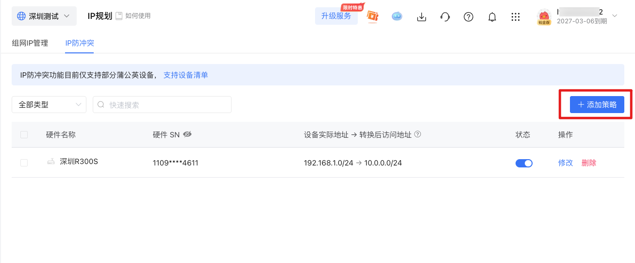This screenshot has height=263, width=635.
Task: Click the address mapping 192.168.1.0/24 → 10.0.0.0/24
Action: pyautogui.click(x=353, y=163)
